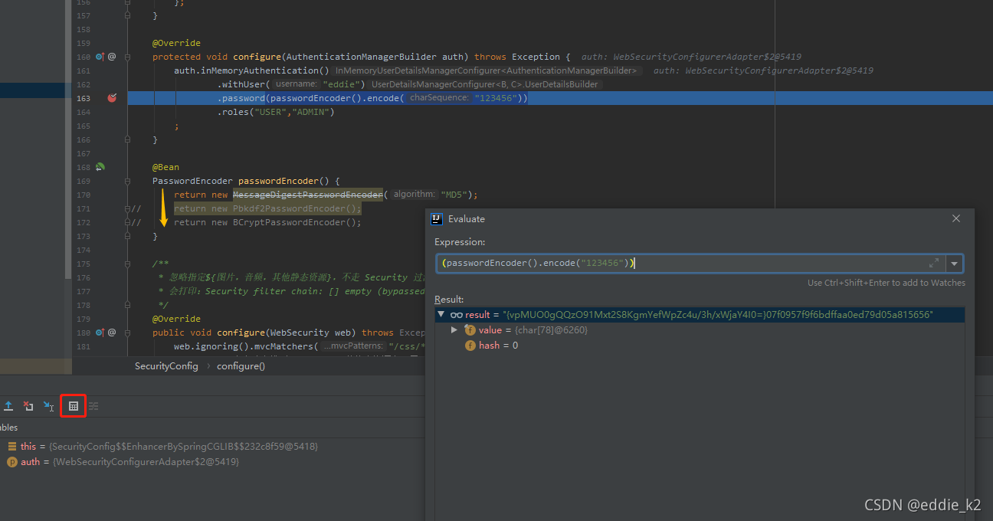Screen dimensions: 993x521
Task: Close the Evaluate dialog
Action: point(956,218)
